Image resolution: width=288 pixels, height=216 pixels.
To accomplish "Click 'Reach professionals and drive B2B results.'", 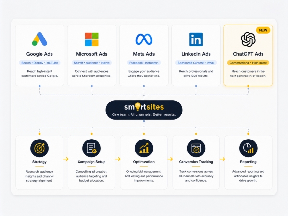I will tap(196, 74).
